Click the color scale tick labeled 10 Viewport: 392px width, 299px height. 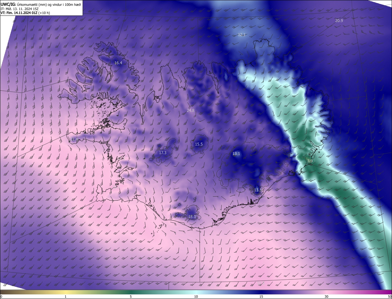pos(196,297)
